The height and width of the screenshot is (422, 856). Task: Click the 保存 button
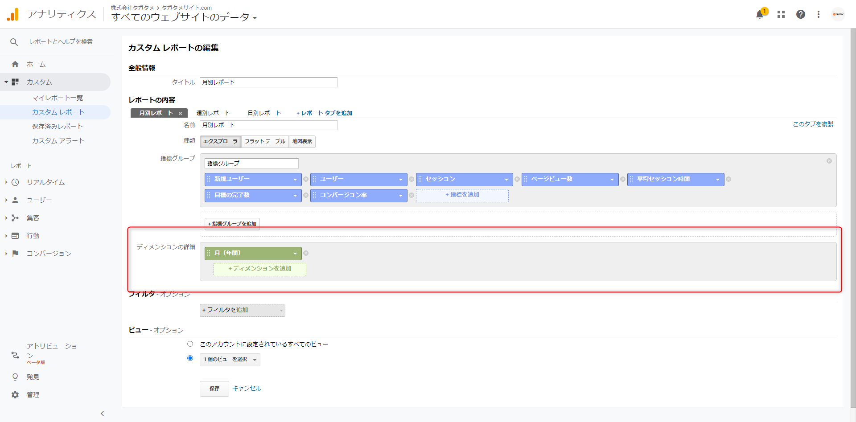pyautogui.click(x=214, y=389)
